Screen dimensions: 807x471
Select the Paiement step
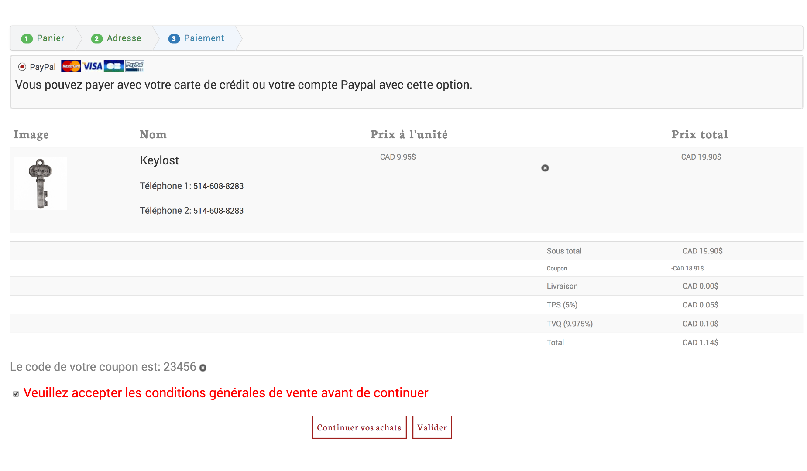(197, 38)
